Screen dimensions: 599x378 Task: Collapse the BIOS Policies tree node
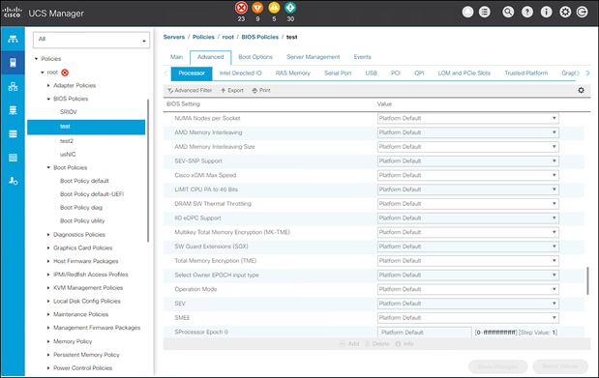click(48, 99)
